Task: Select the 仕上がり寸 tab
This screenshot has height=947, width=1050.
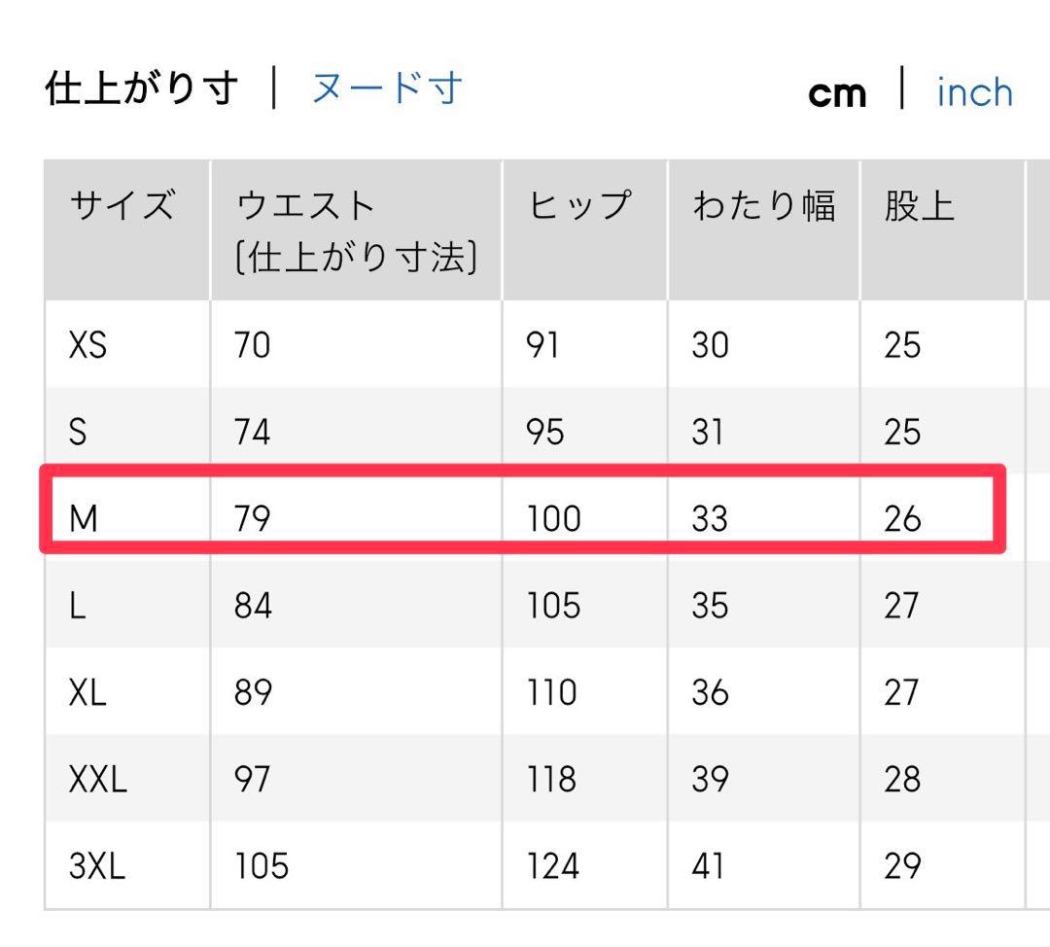Action: click(x=141, y=89)
